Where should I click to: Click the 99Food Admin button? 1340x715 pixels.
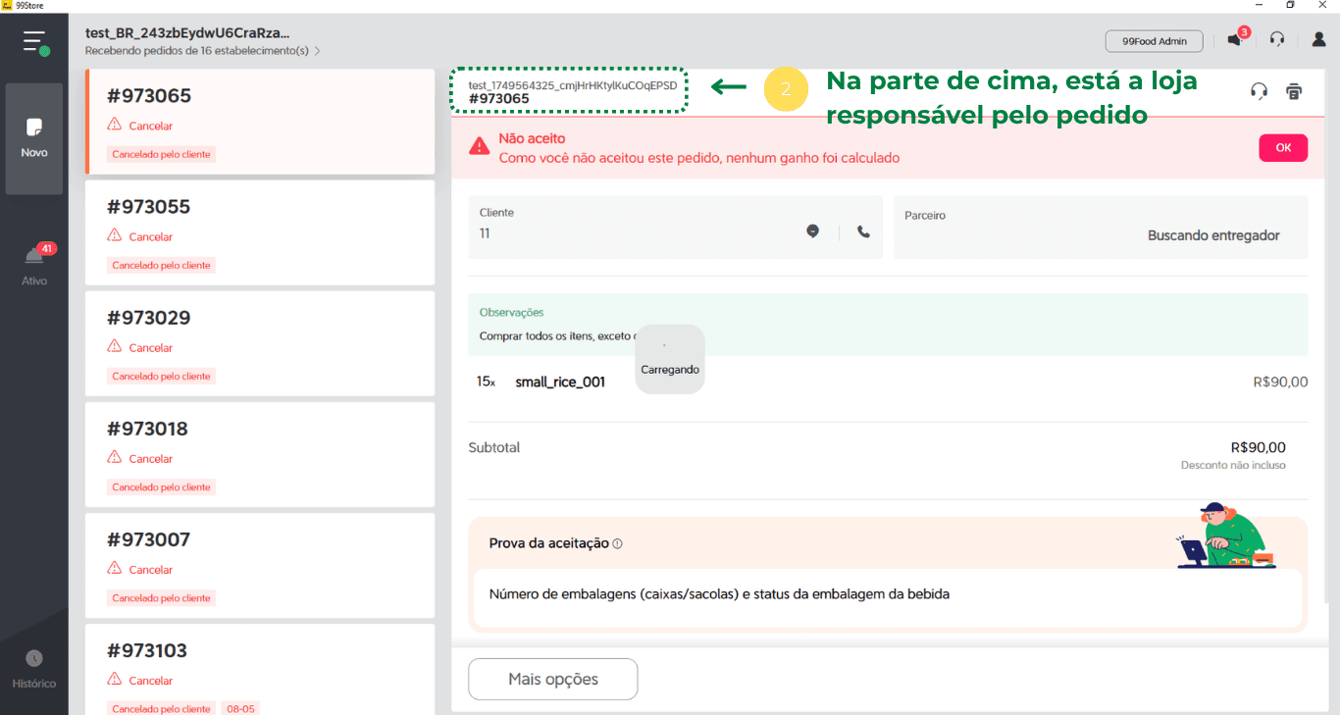point(1154,41)
